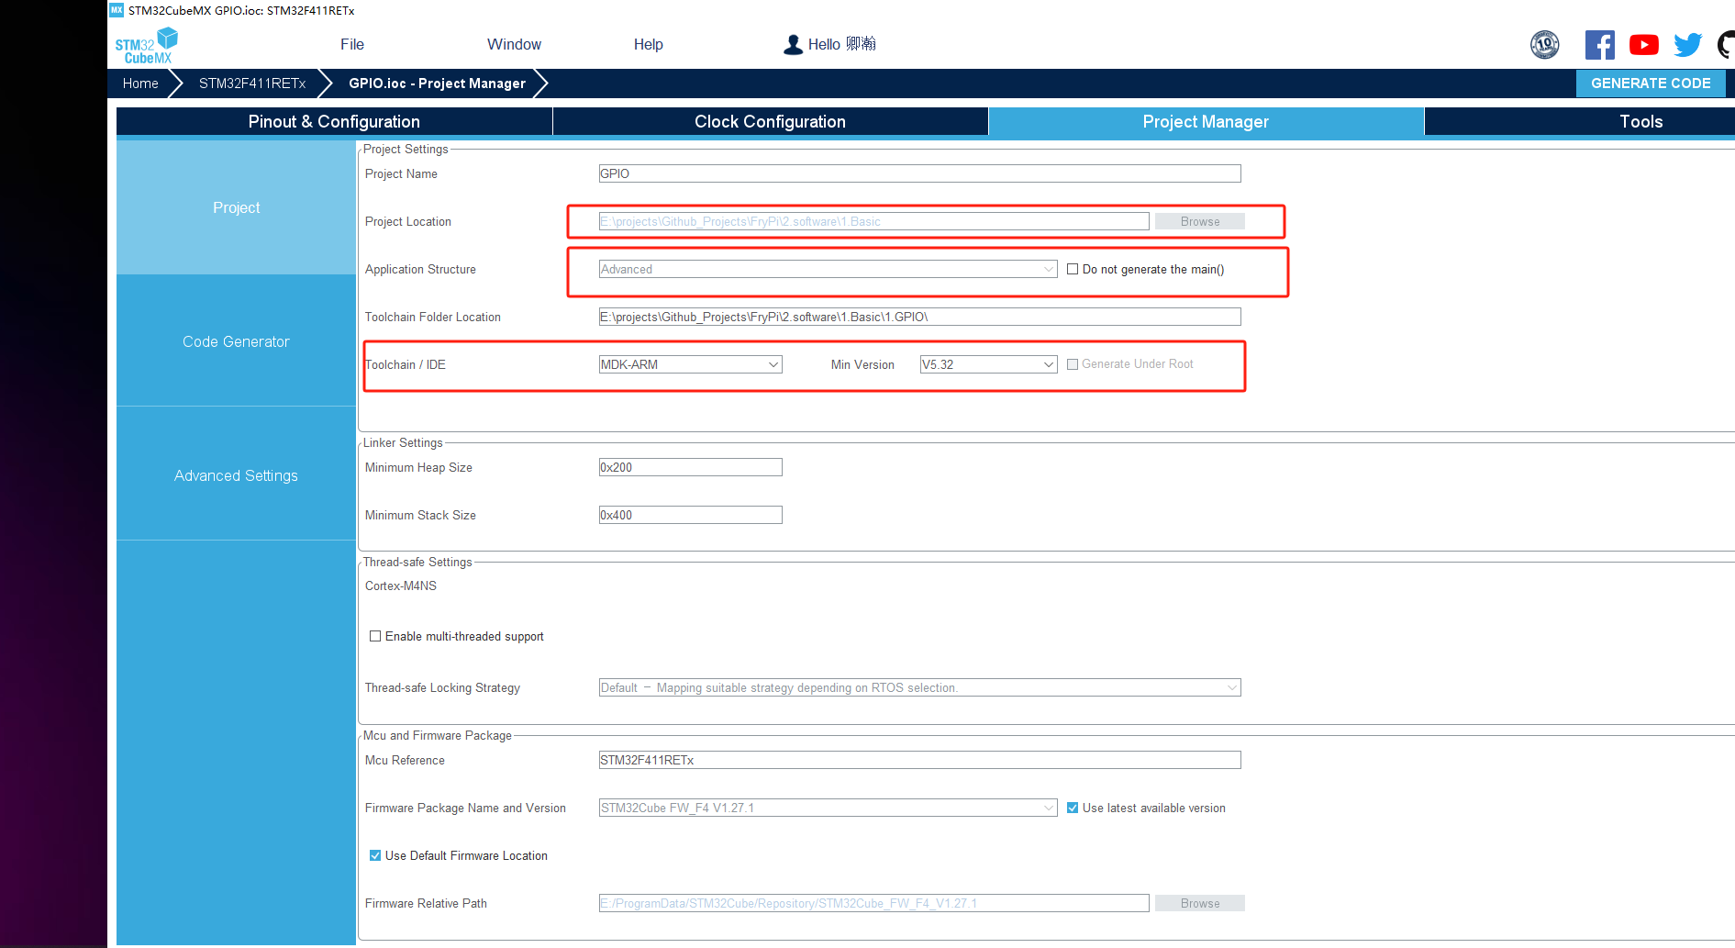1735x948 pixels.
Task: Uncheck 'Use latest available version' checkbox
Action: [1073, 808]
